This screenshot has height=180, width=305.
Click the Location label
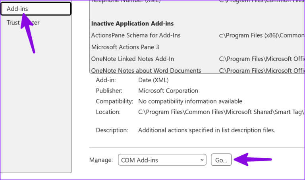[108, 112]
